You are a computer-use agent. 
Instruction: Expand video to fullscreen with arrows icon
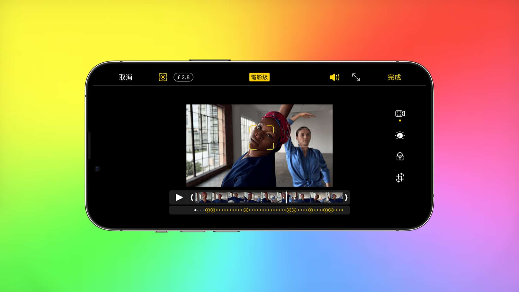pos(356,77)
